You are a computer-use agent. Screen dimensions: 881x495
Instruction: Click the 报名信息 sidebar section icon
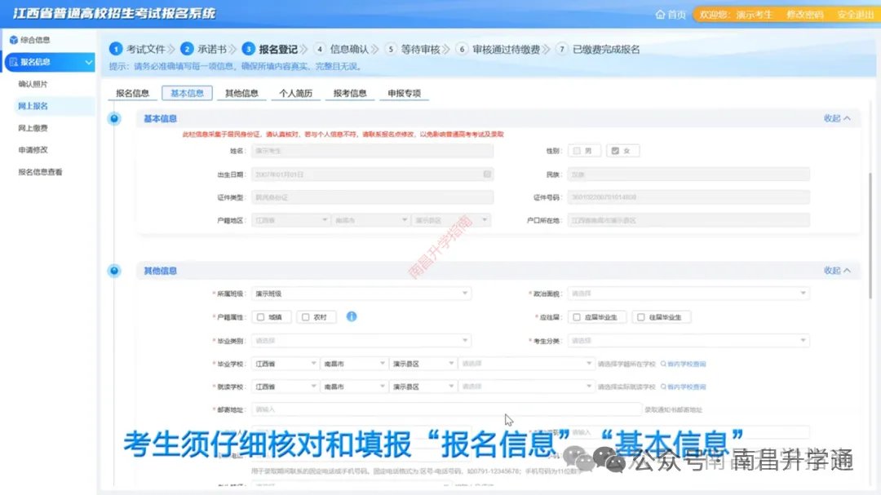coord(14,62)
